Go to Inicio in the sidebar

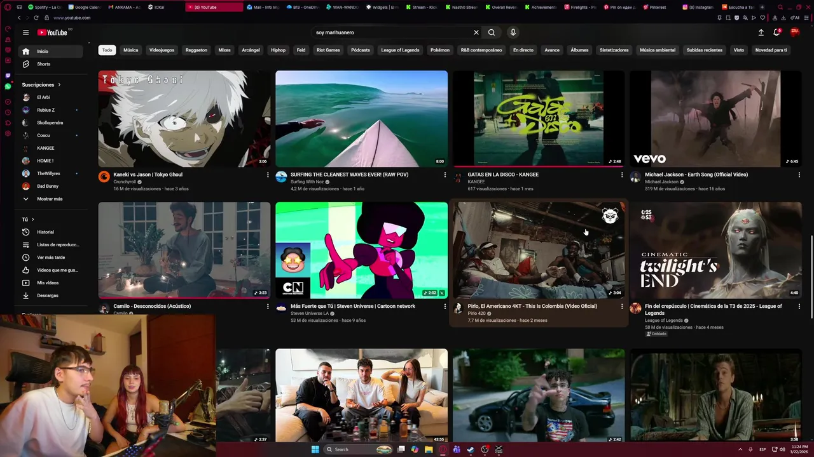pyautogui.click(x=51, y=51)
